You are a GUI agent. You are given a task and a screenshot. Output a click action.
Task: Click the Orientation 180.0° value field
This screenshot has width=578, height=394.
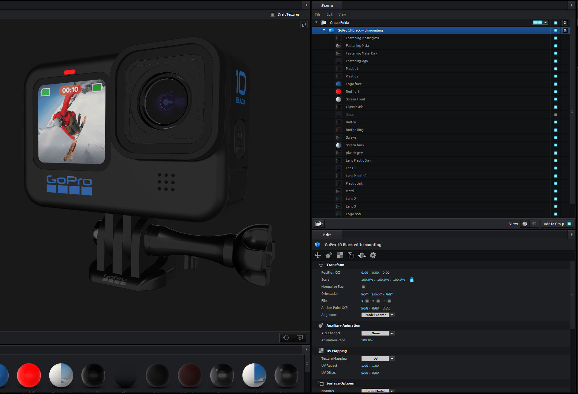[x=377, y=294]
